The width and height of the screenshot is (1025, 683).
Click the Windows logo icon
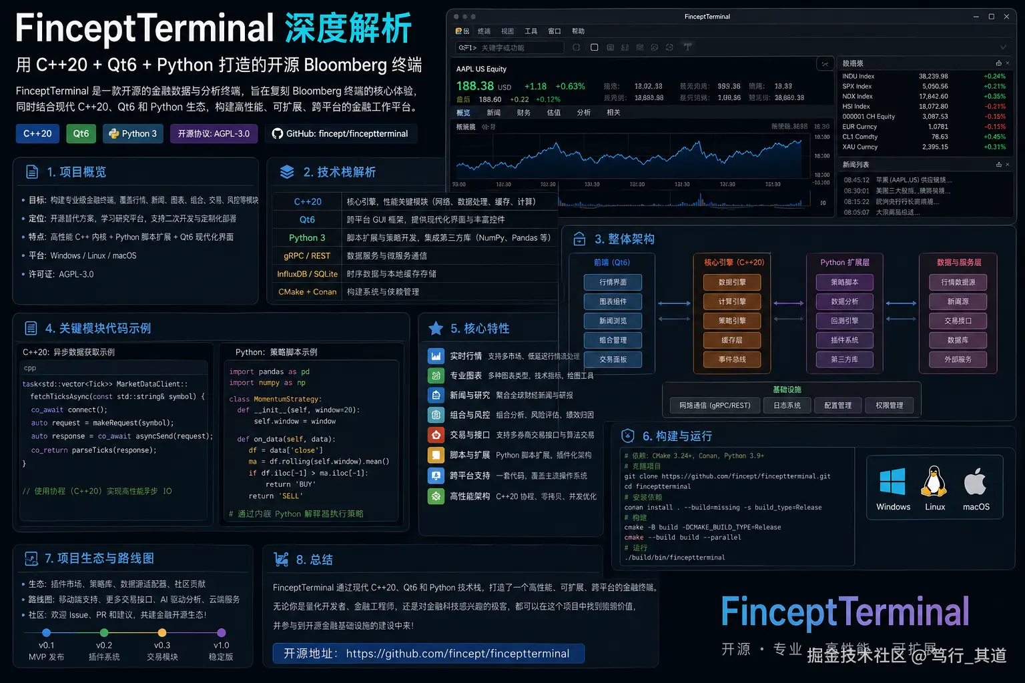tap(893, 481)
